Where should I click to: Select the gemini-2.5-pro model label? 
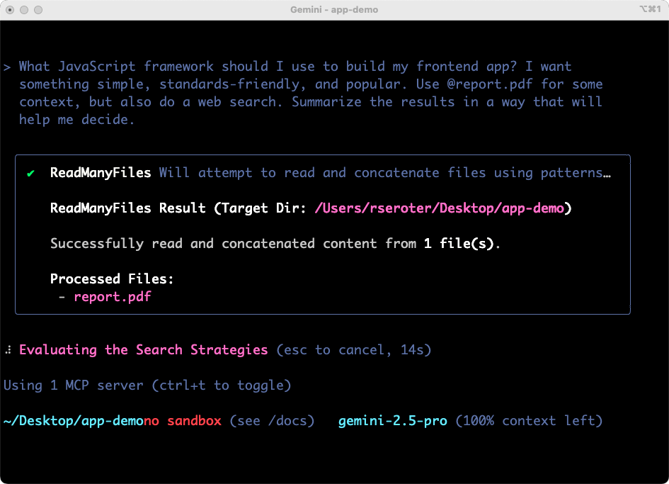coord(392,421)
